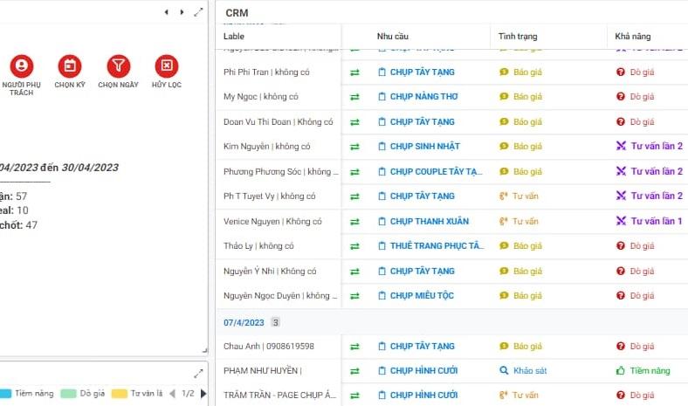
Task: Click the swap icon in Phi Phi Tran row
Action: tap(354, 72)
